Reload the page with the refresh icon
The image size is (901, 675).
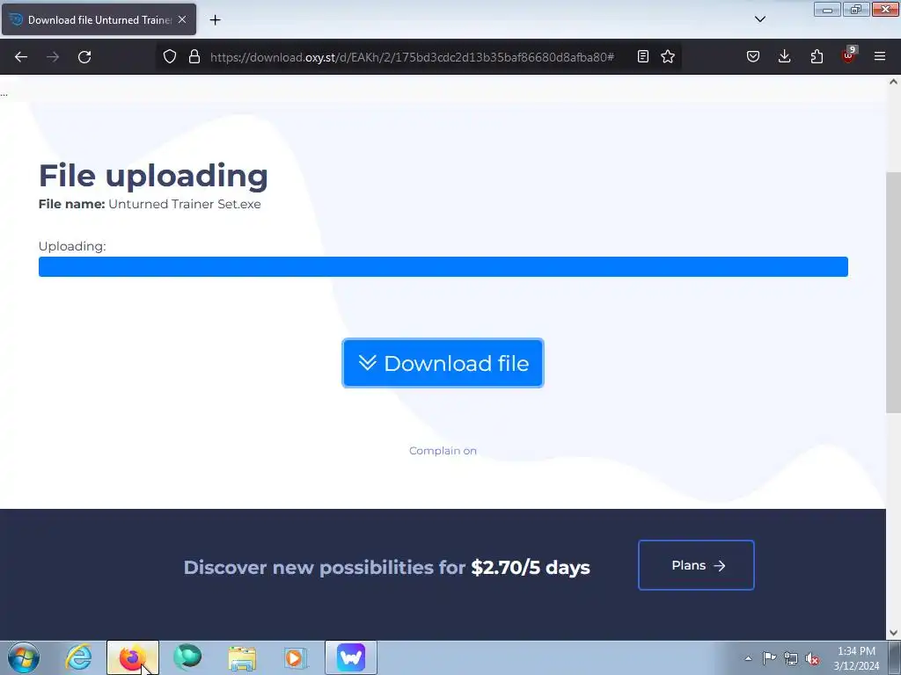pos(84,57)
